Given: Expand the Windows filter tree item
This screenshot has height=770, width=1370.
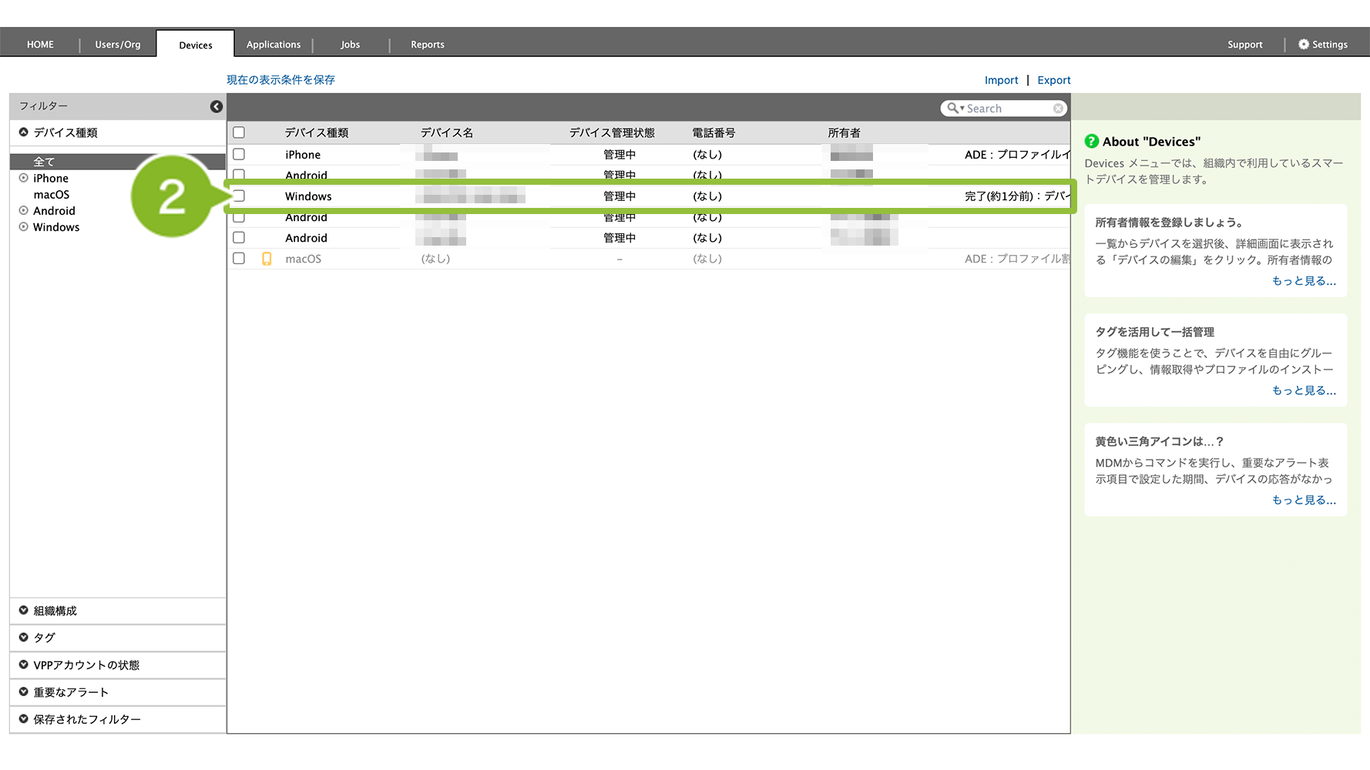Looking at the screenshot, I should 24,227.
